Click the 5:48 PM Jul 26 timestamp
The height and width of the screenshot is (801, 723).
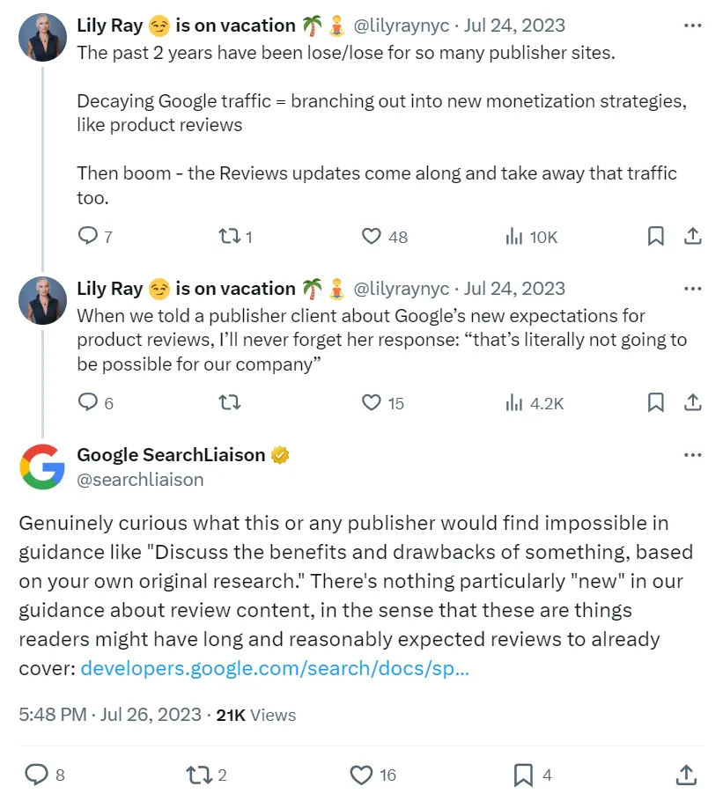point(110,715)
